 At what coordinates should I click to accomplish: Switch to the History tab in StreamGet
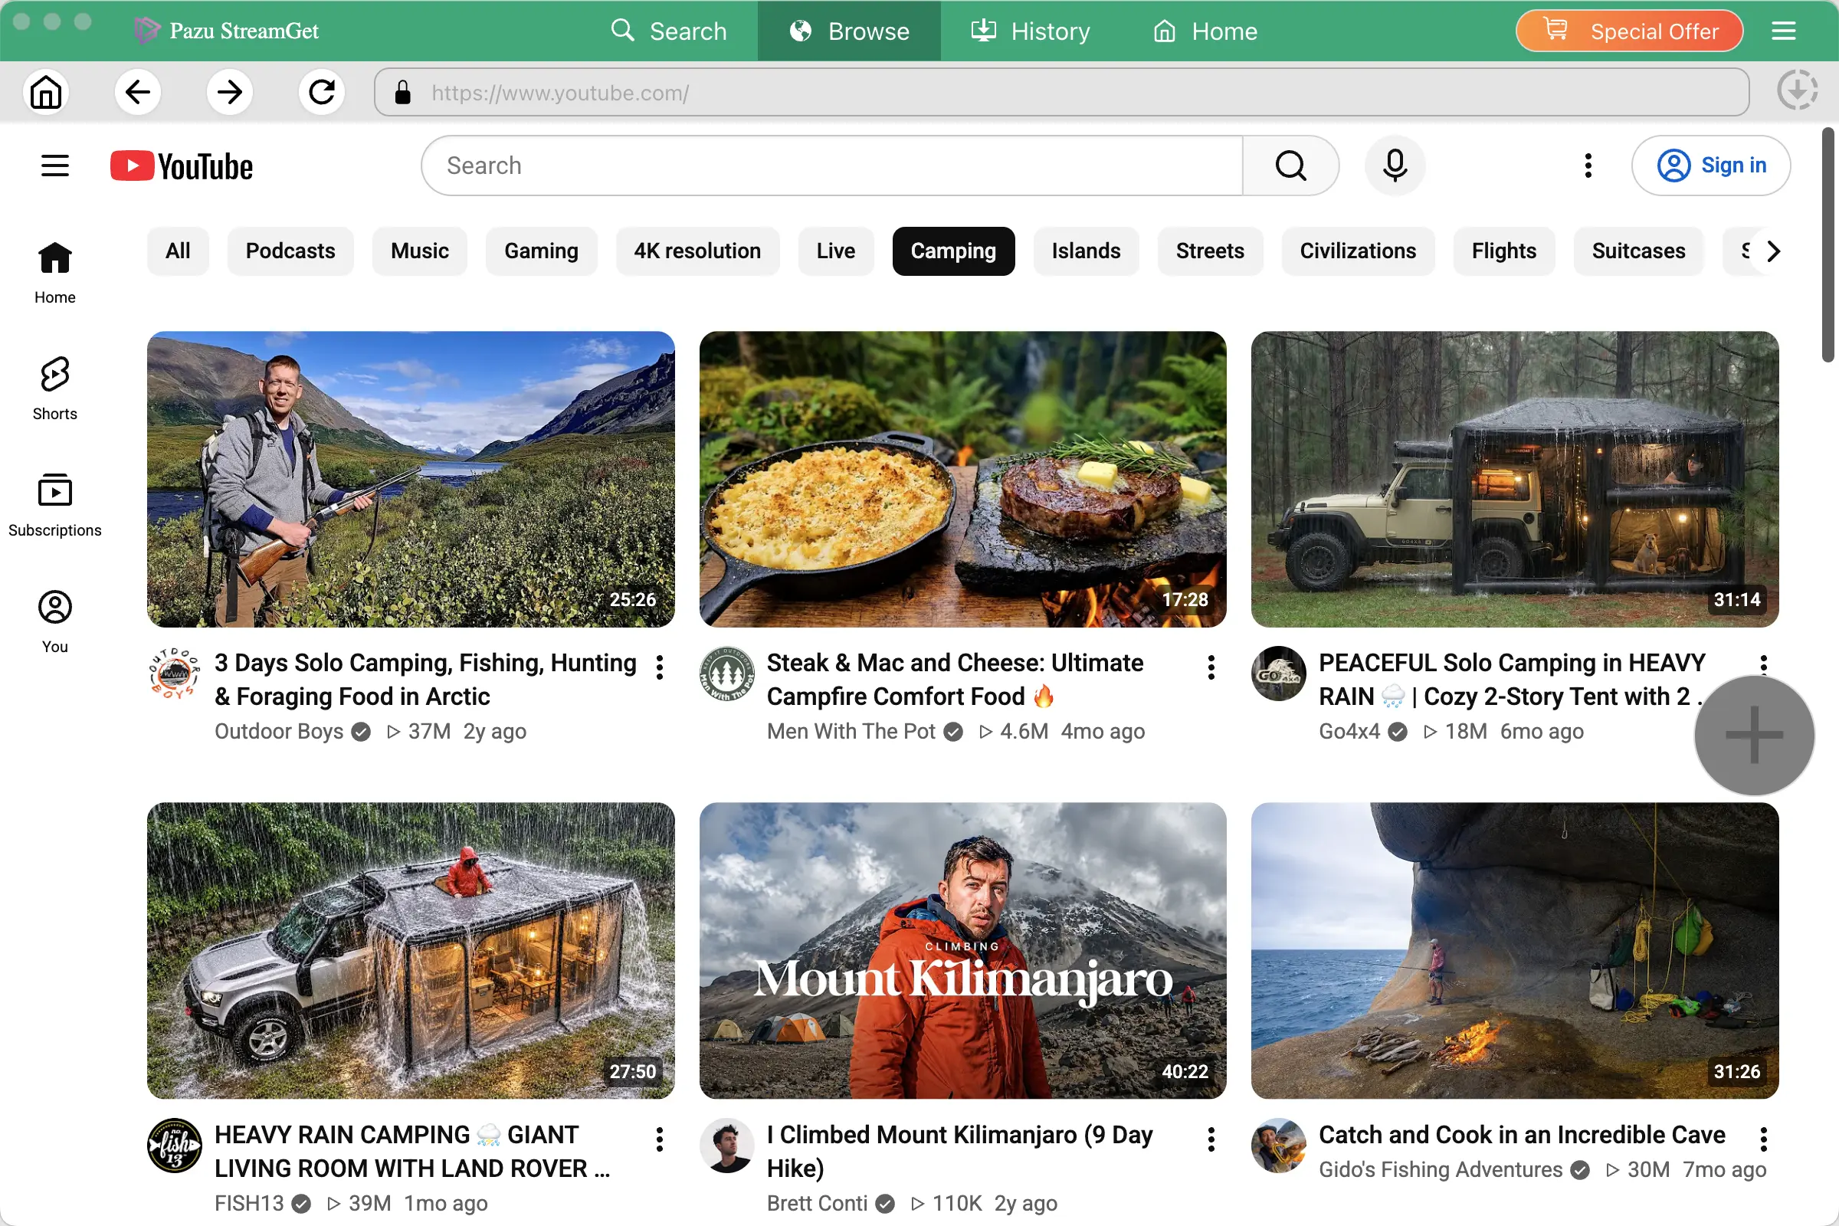pyautogui.click(x=1030, y=31)
